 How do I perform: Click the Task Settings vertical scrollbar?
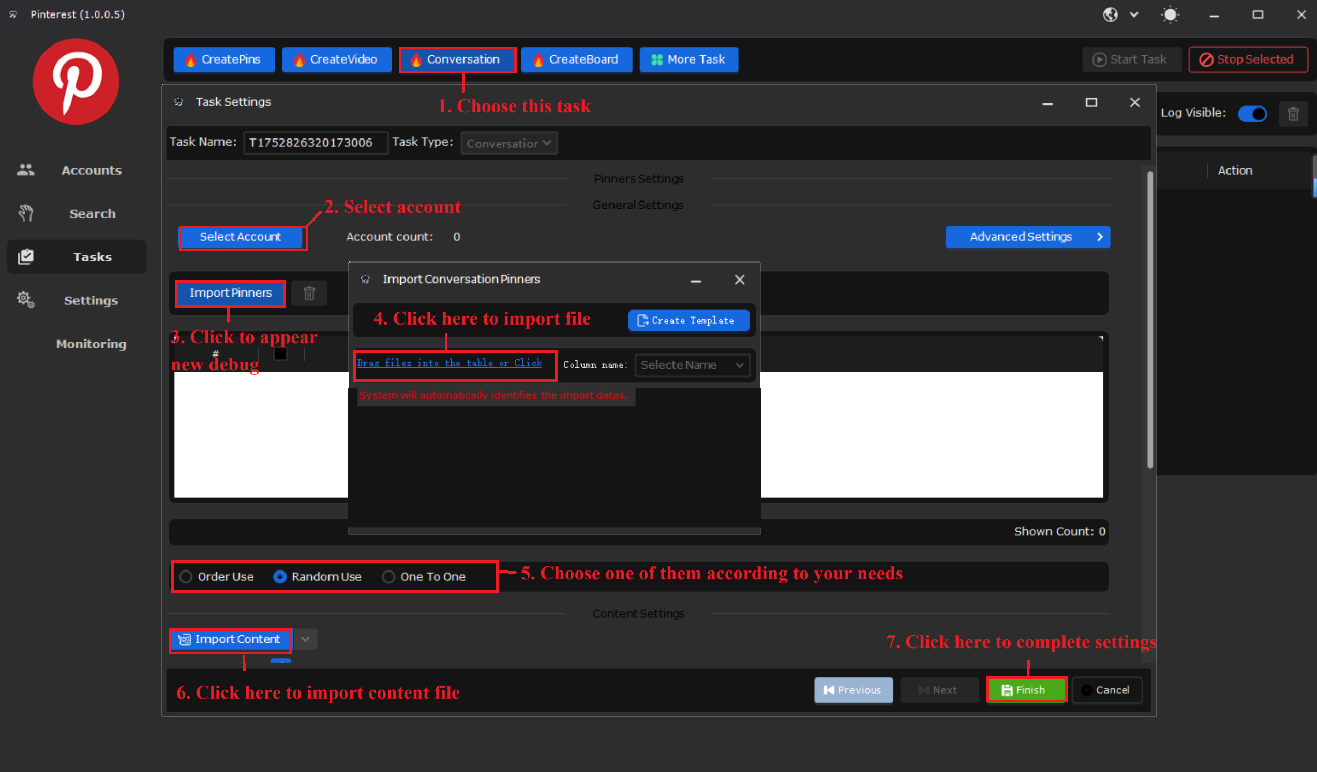click(x=1150, y=319)
